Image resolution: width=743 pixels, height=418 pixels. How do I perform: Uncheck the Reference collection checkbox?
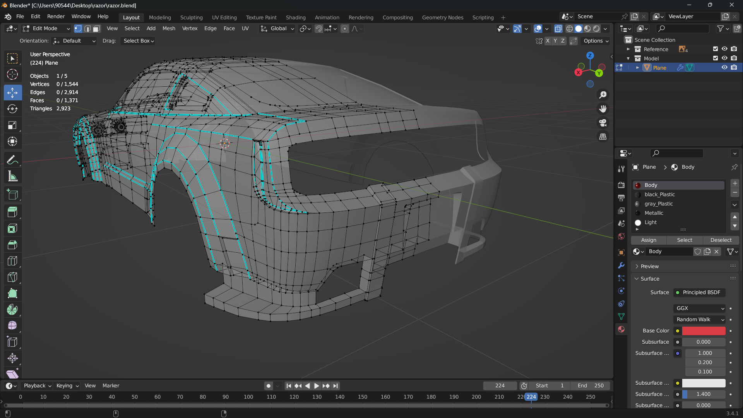pos(715,49)
